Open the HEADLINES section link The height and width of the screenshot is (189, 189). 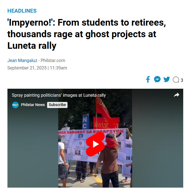(x=22, y=11)
